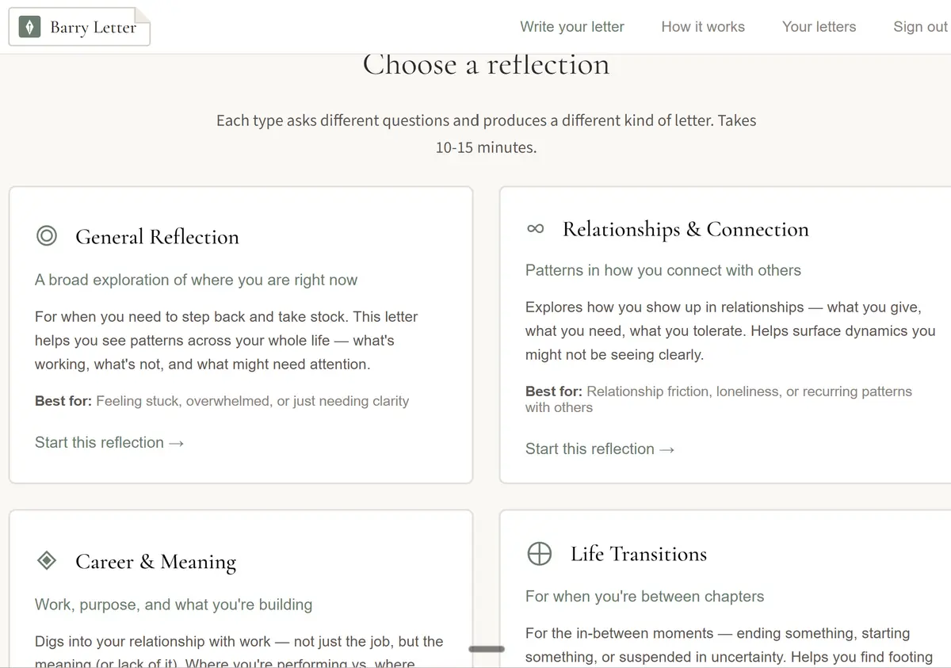Select the General Reflection heading
This screenshot has height=668, width=951.
(157, 237)
